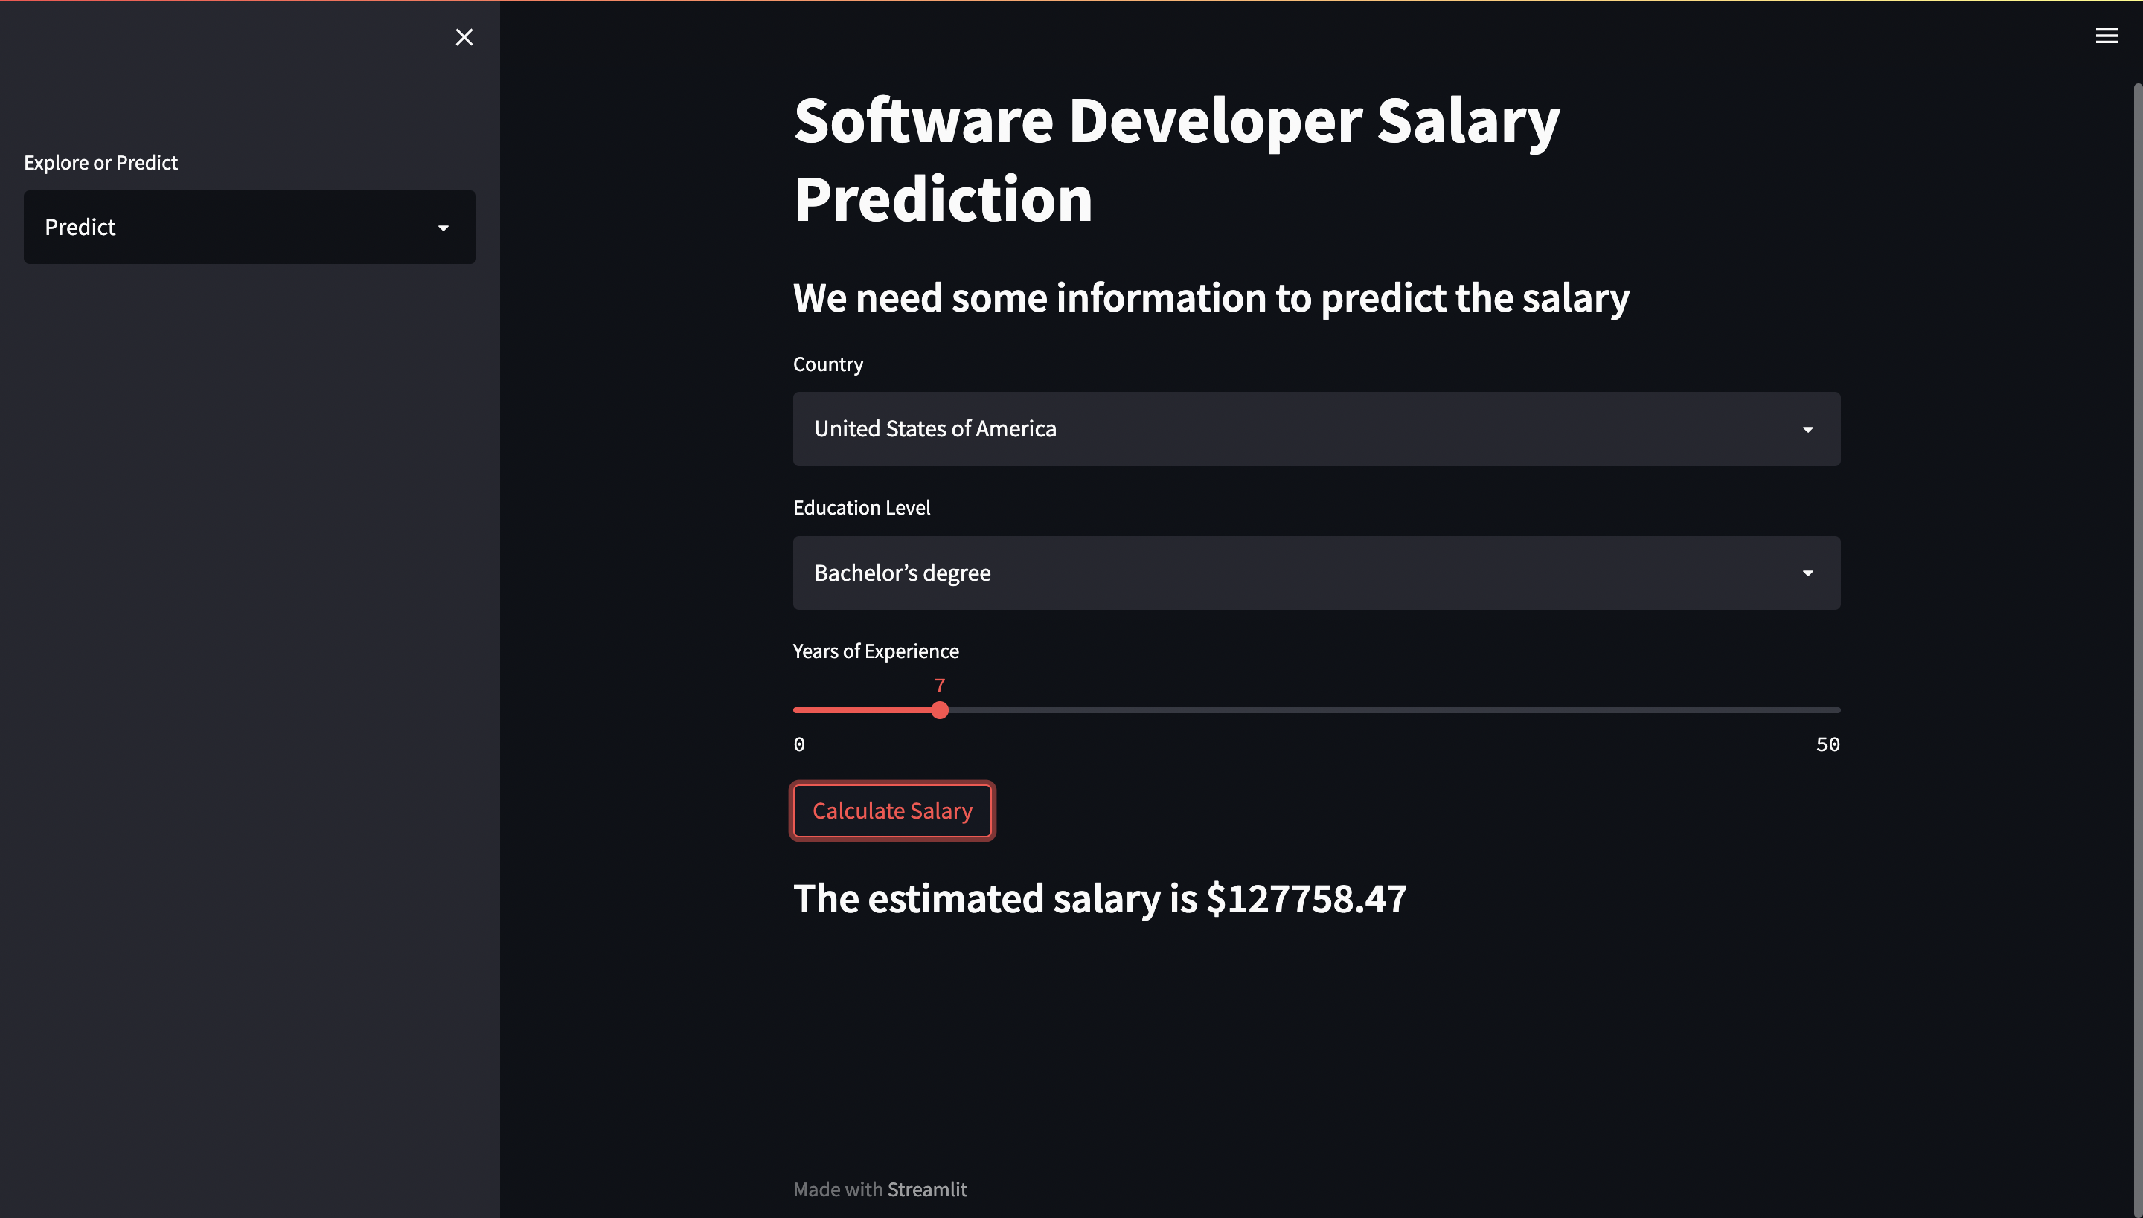Click the Made with Streamlit attribution
This screenshot has width=2143, height=1218.
tap(881, 1189)
